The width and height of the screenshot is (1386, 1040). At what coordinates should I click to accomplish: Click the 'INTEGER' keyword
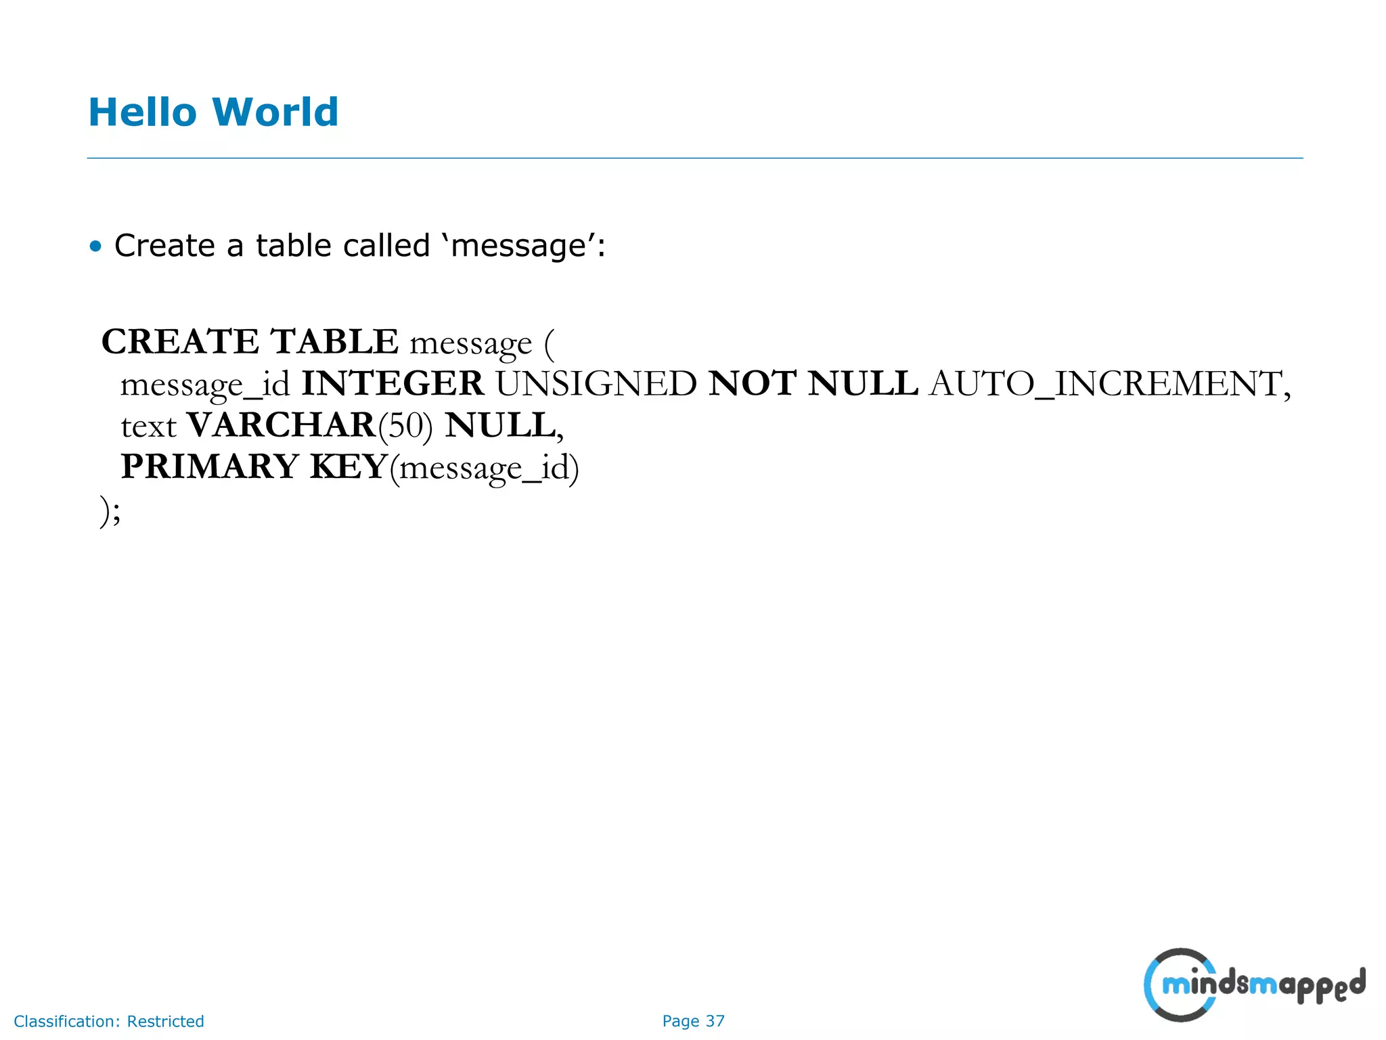[x=393, y=384]
